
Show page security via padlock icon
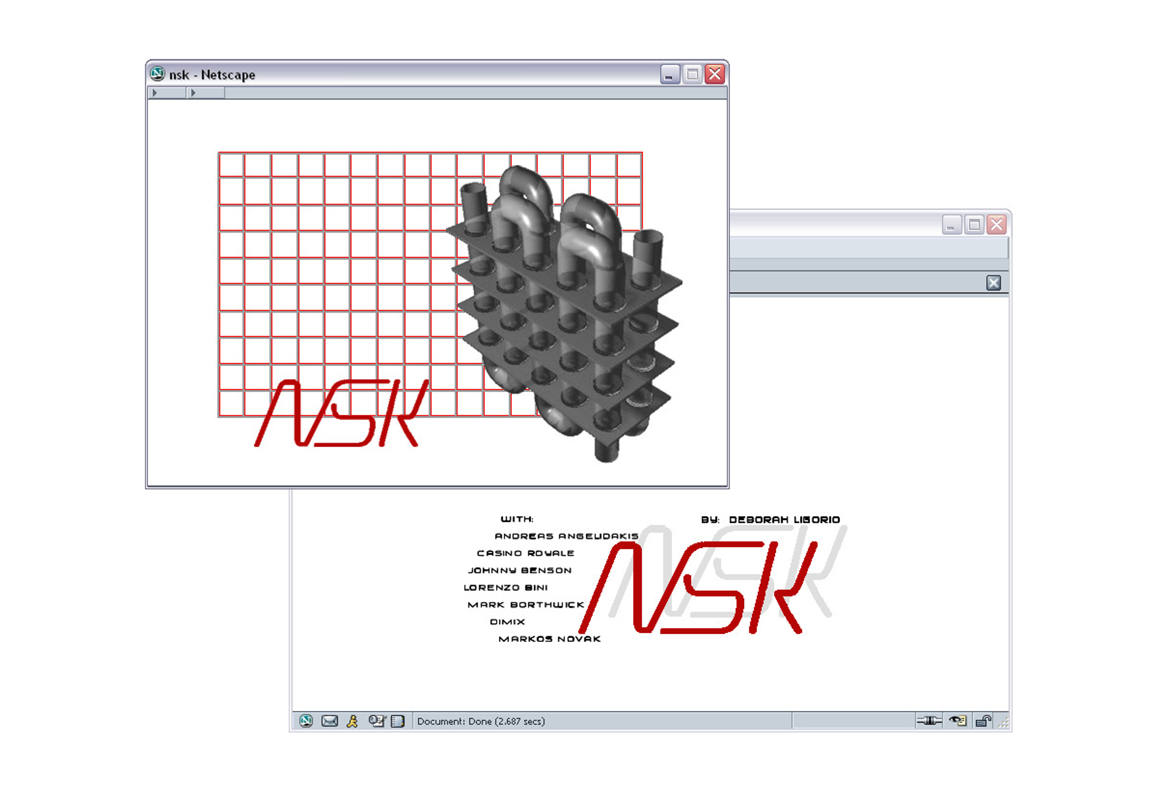(983, 720)
